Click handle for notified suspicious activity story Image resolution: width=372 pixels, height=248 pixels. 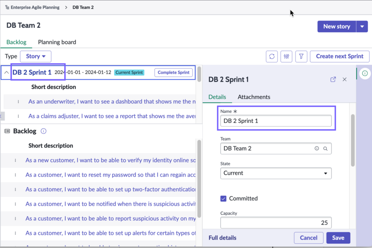pyautogui.click(x=15, y=204)
